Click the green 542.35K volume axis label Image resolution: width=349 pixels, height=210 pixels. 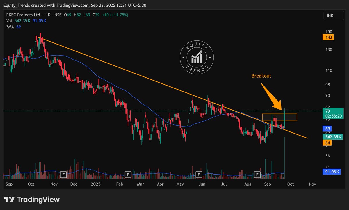tap(333, 136)
